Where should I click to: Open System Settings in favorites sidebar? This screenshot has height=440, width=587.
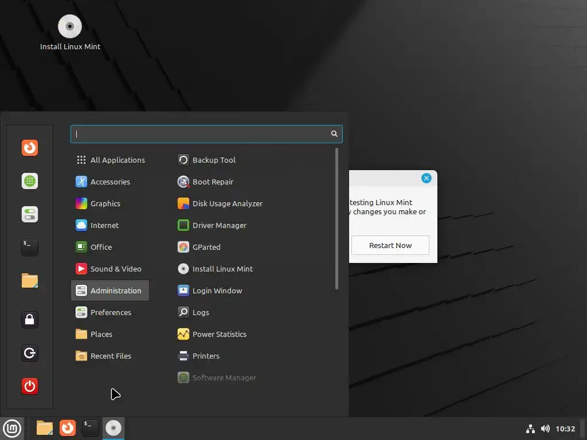click(30, 214)
